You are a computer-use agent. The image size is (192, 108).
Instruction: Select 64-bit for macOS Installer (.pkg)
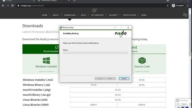coord(118,90)
